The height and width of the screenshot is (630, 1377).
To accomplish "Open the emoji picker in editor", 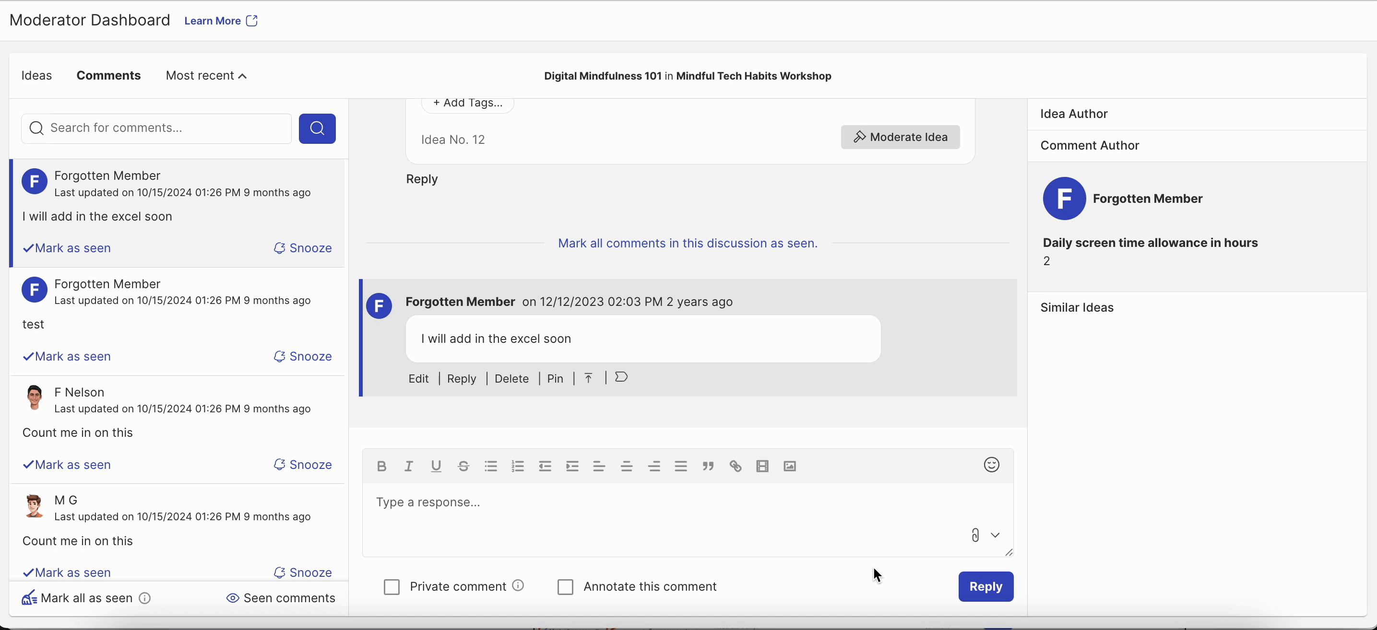I will (991, 465).
